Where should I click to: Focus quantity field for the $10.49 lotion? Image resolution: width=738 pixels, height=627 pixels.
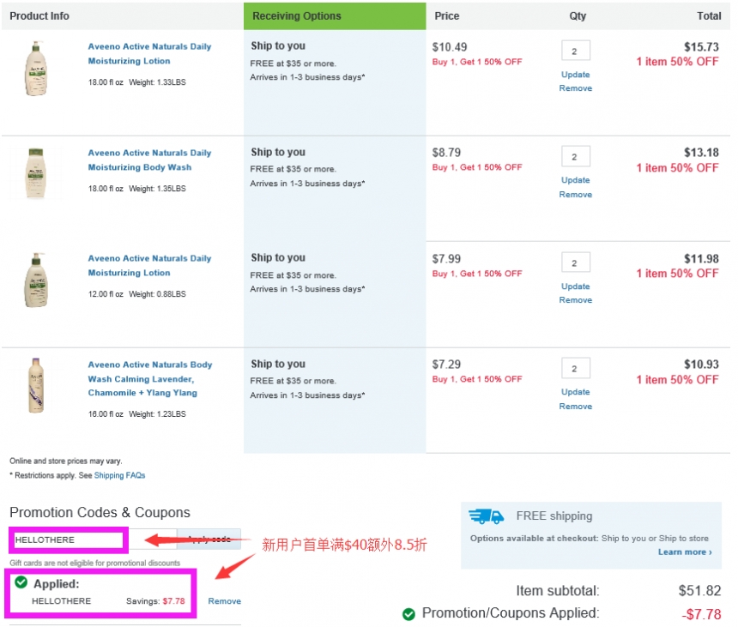575,51
